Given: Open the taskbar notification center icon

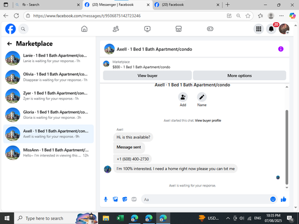Looking at the screenshot, I should [290, 219].
